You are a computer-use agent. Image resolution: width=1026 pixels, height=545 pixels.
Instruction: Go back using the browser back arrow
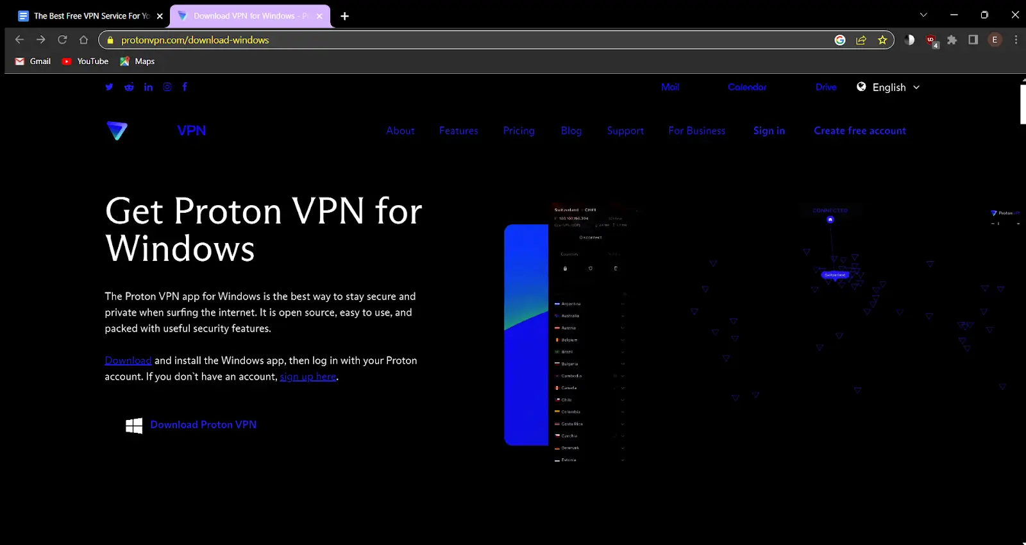pos(19,40)
